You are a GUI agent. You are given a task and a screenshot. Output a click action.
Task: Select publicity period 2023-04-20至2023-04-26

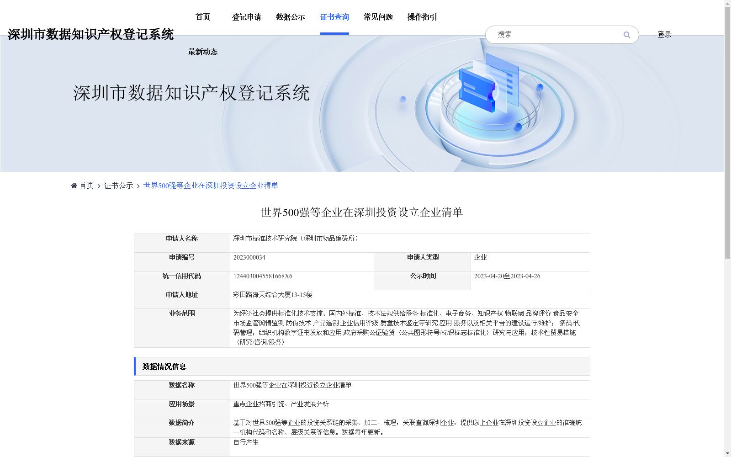(x=507, y=276)
